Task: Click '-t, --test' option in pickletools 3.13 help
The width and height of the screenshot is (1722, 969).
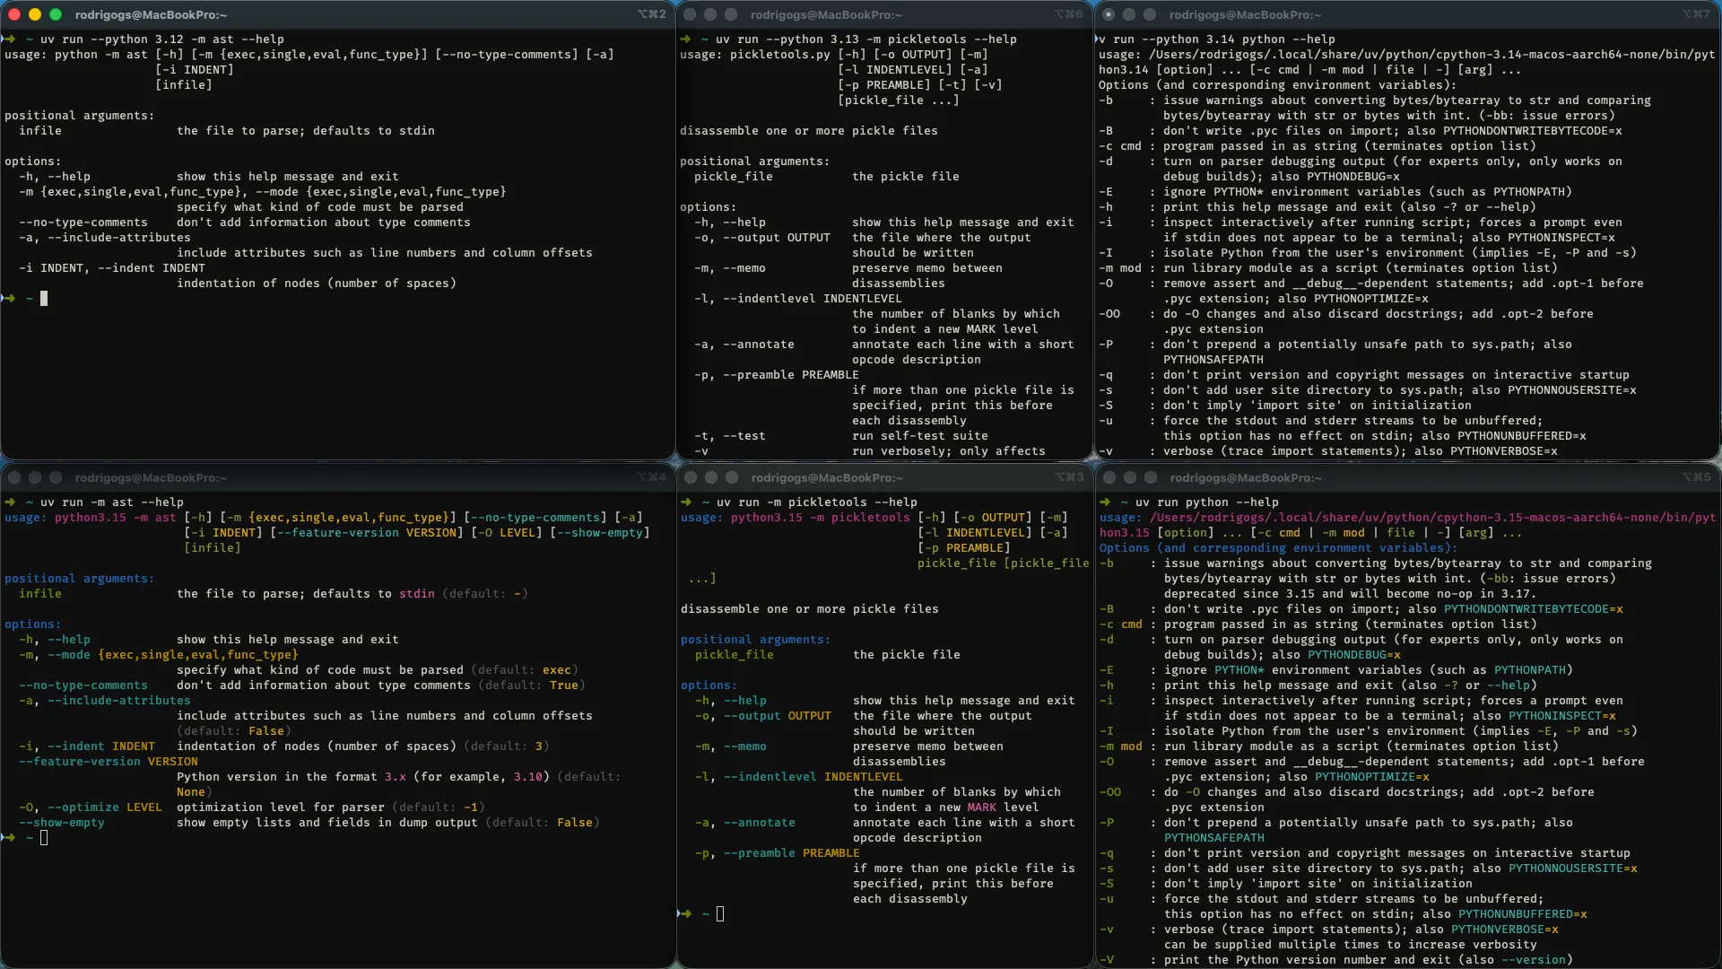Action: pyautogui.click(x=730, y=436)
